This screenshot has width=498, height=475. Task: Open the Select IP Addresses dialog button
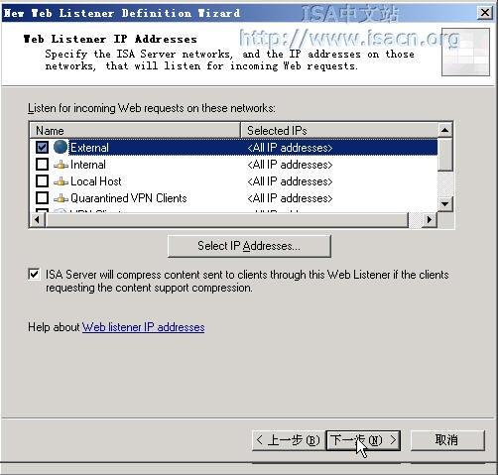click(x=249, y=246)
